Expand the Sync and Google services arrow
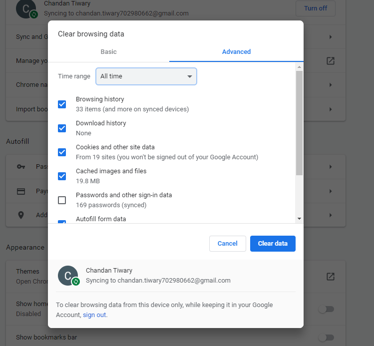 (331, 37)
